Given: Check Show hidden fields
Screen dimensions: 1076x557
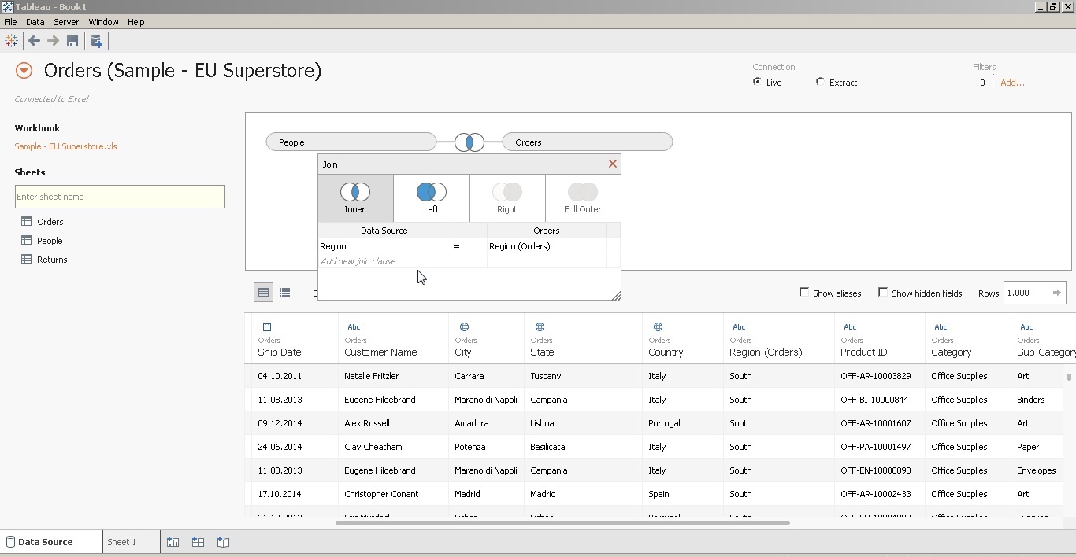Looking at the screenshot, I should pyautogui.click(x=883, y=293).
